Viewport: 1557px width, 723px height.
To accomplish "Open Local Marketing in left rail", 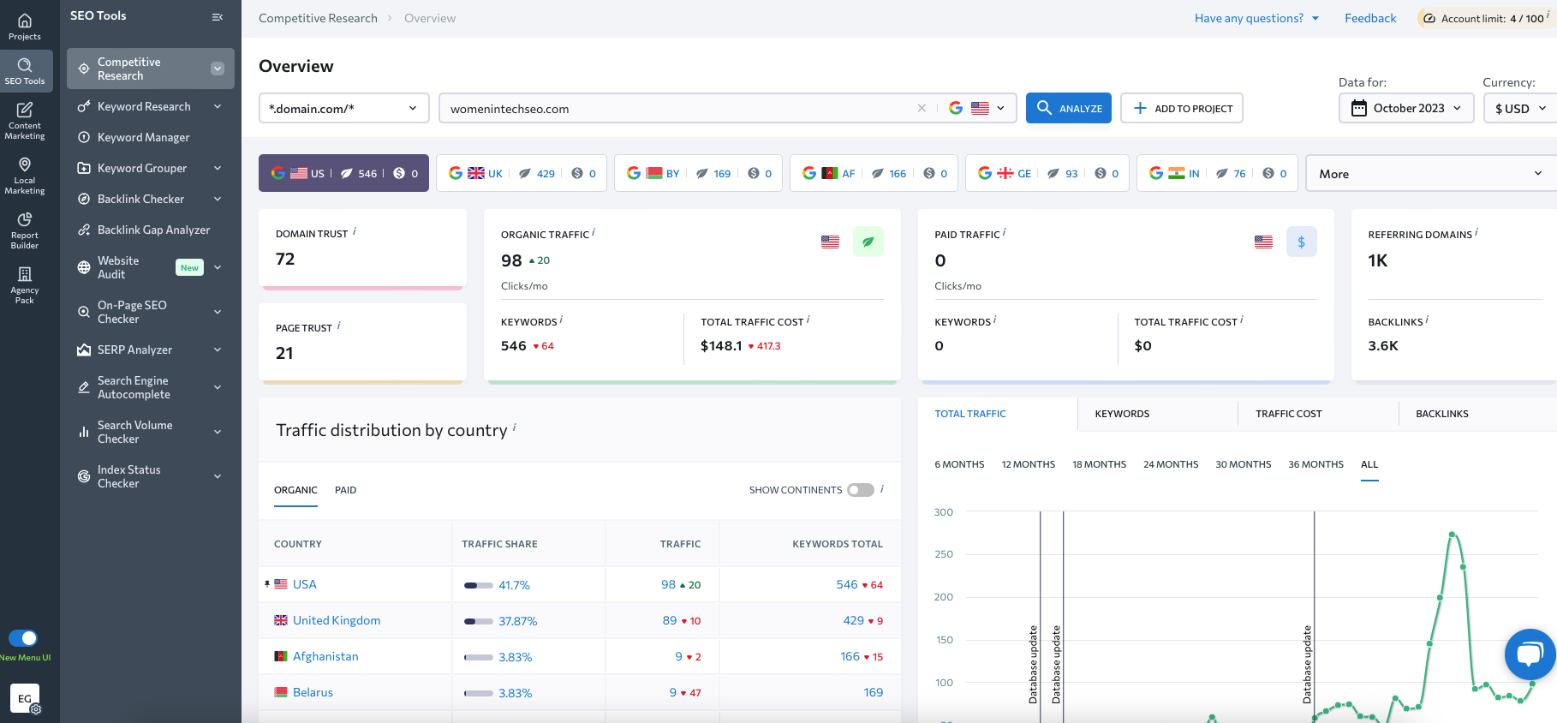I will pyautogui.click(x=25, y=176).
